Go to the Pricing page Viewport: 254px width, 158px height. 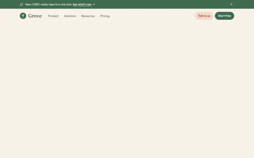(105, 16)
